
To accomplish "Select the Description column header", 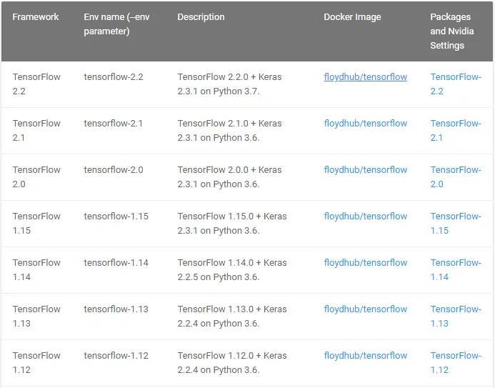I will [x=201, y=17].
